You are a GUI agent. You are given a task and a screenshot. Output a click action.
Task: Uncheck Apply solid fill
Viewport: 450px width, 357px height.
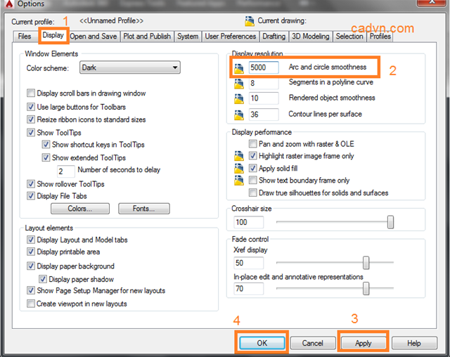[252, 168]
